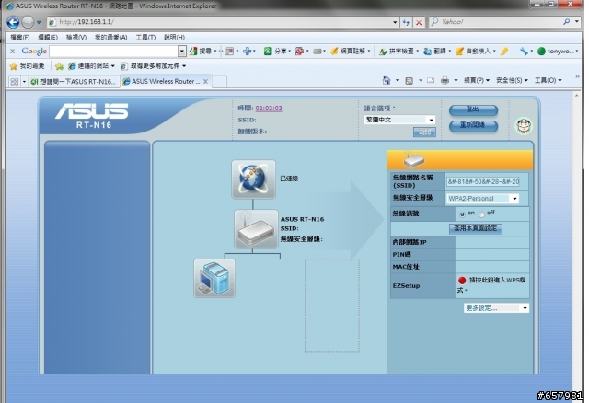Click the Google toolbar 搜尋 search button
Screen dimensions: 589x403
201,52
